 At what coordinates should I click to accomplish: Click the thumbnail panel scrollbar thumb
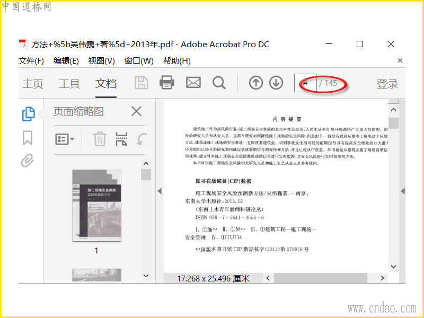(x=146, y=174)
